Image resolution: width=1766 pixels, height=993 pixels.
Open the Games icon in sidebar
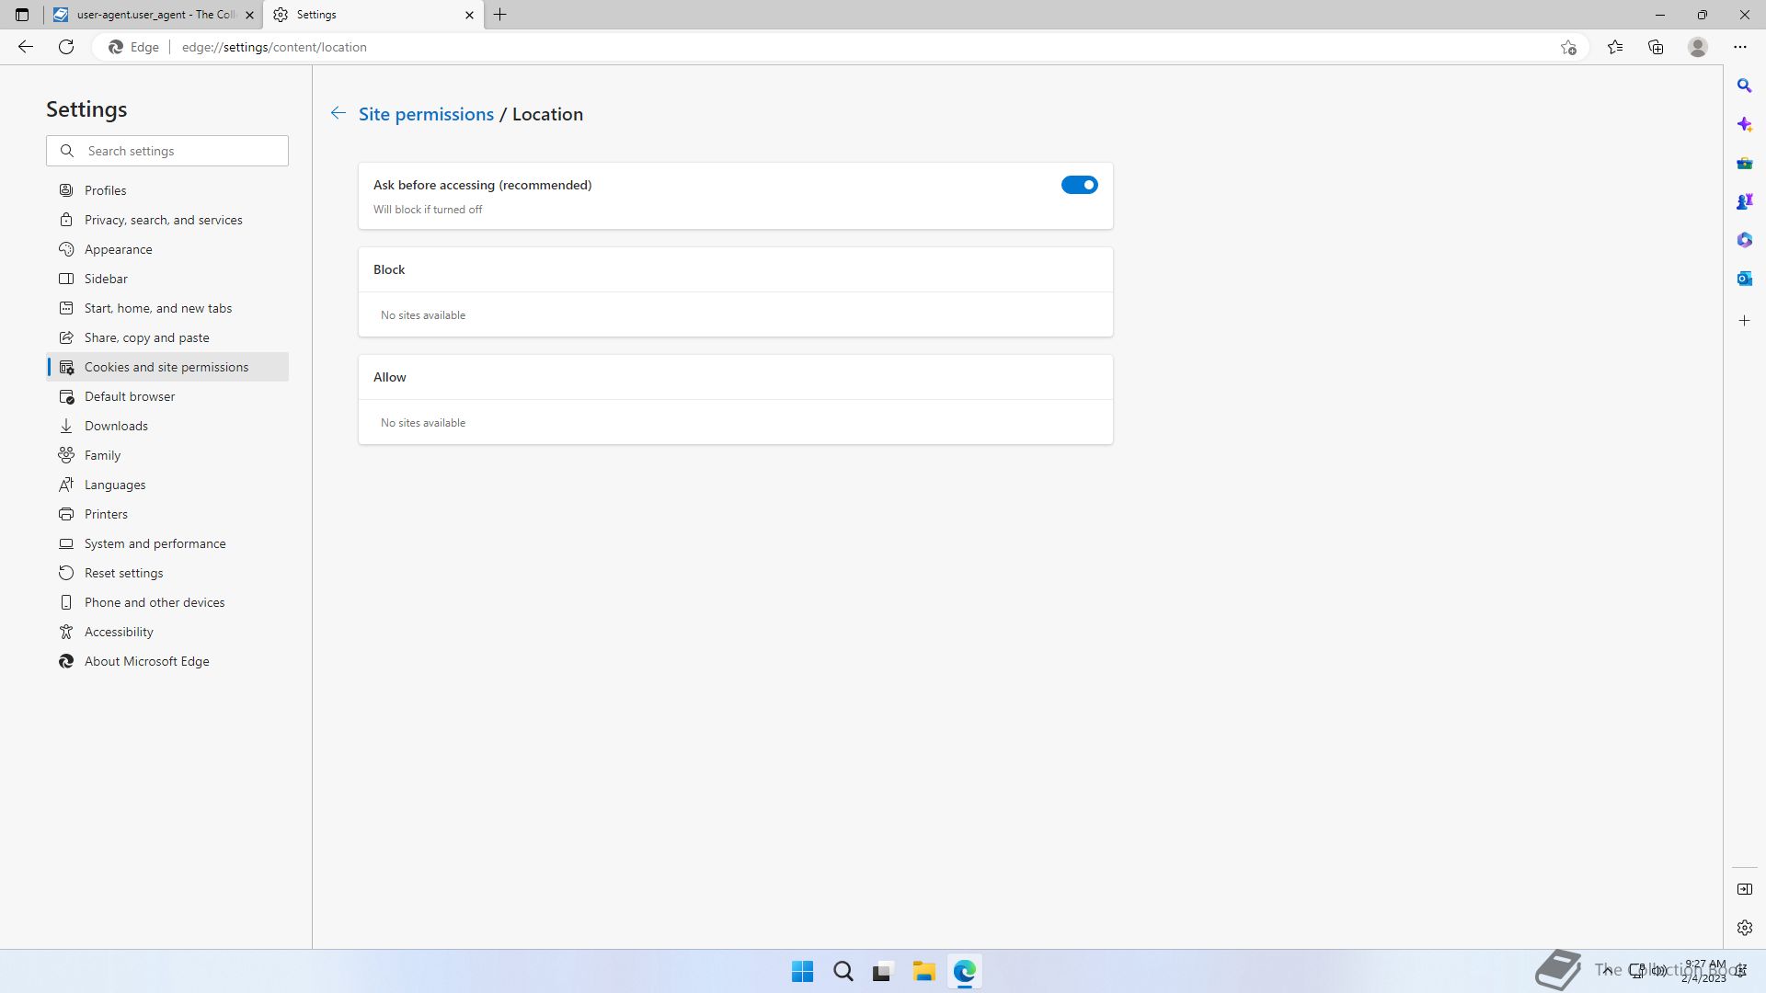pos(1744,201)
